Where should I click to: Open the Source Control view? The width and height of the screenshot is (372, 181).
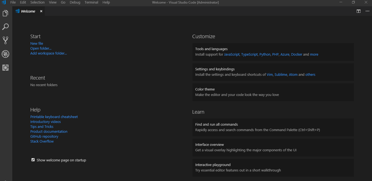click(x=5, y=40)
